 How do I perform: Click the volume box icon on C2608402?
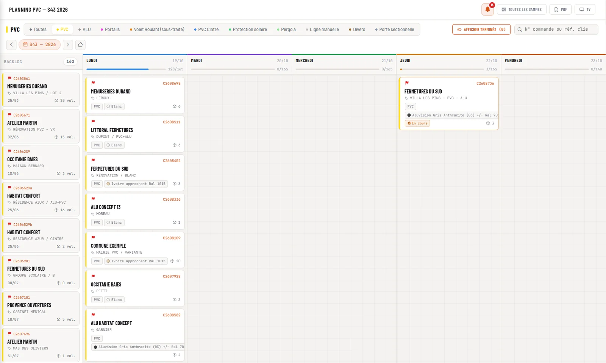175,184
